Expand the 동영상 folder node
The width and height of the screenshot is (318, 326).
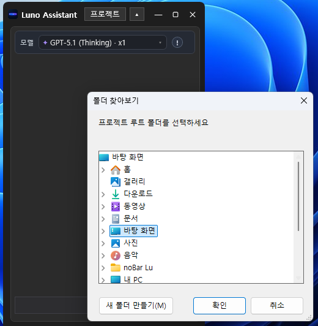103,207
